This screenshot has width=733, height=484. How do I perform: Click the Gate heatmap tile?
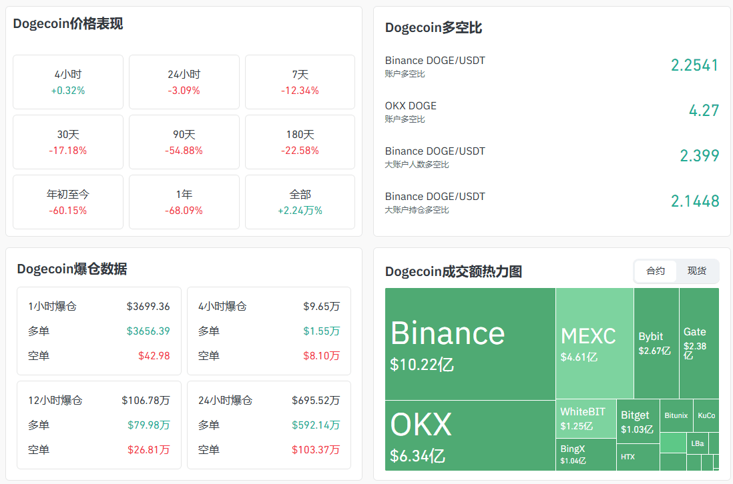tap(700, 343)
